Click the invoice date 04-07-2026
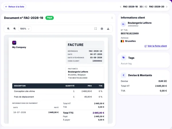Screen dimensions: 172x129 96,54
